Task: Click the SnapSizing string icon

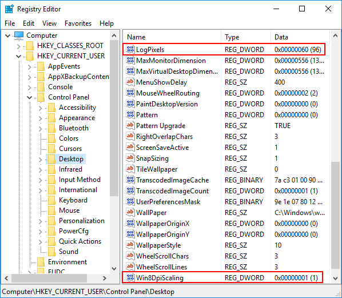Action: tap(130, 158)
